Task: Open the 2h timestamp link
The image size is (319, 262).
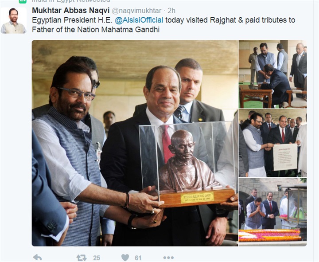Action: [171, 11]
